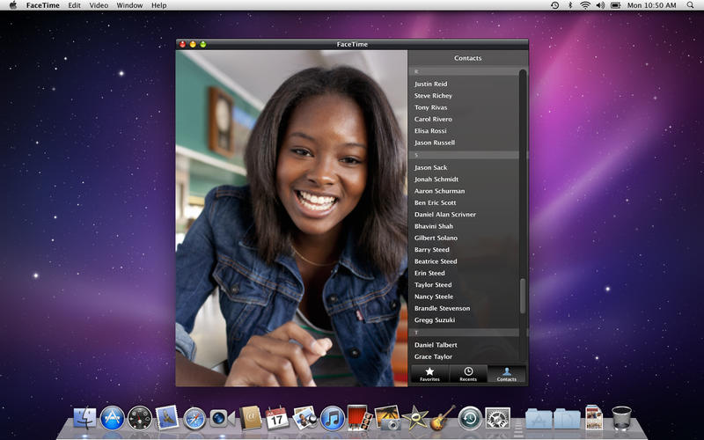This screenshot has height=440, width=704.
Task: Open the volume control in menu bar
Action: pos(600,5)
